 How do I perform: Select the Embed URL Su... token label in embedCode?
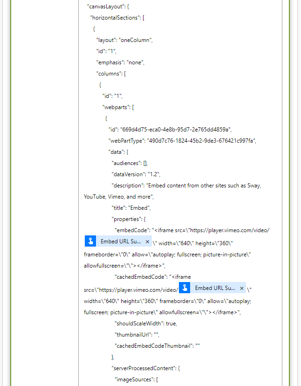pyautogui.click(x=121, y=241)
